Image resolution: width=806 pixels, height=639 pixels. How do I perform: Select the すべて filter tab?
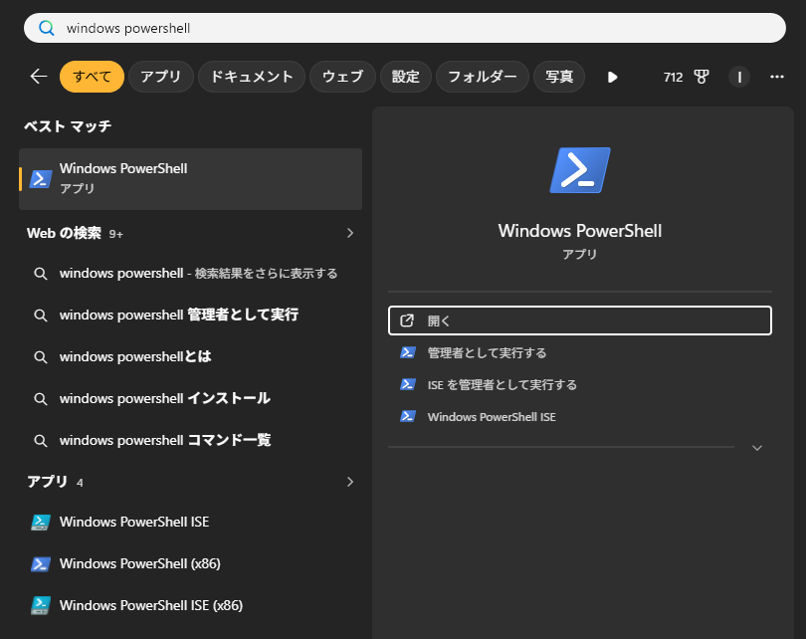92,77
